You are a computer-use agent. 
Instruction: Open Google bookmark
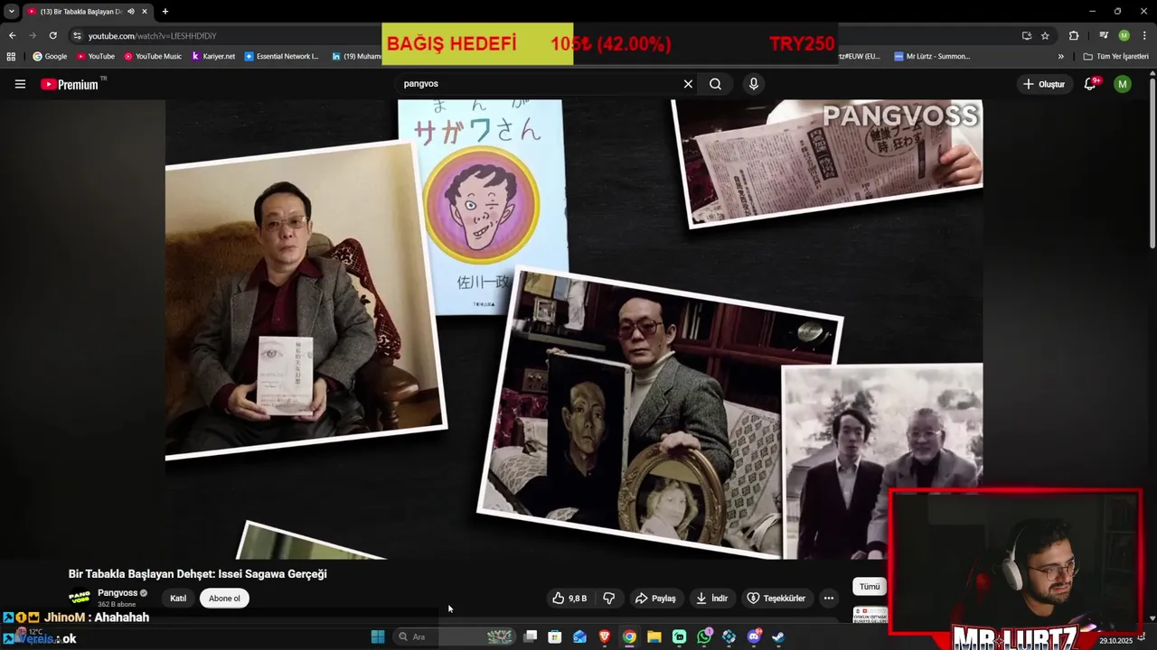[50, 56]
